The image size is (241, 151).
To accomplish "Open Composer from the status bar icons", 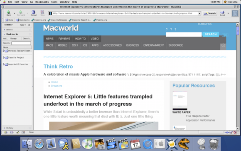I will (17, 132).
